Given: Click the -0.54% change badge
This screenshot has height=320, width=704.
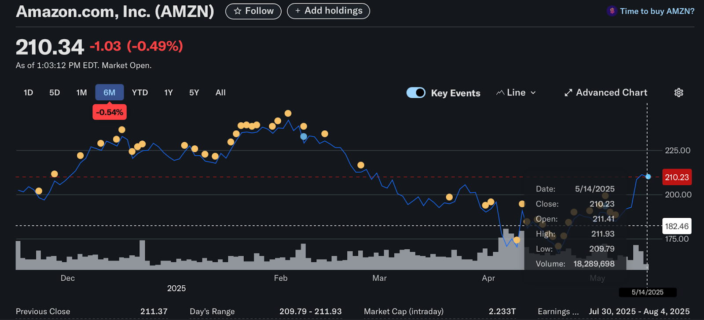Looking at the screenshot, I should tap(110, 112).
